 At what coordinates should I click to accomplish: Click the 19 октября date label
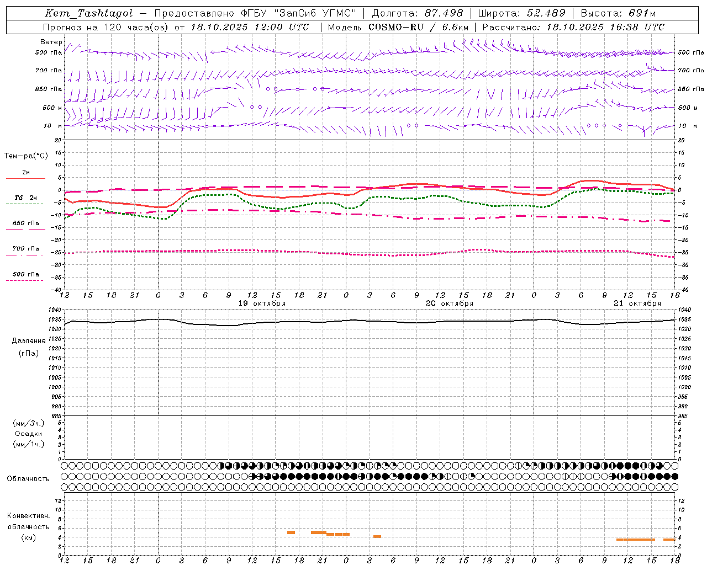(262, 303)
